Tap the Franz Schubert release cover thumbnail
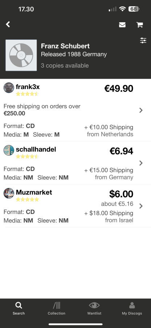The width and height of the screenshot is (151, 328). (x=21, y=55)
